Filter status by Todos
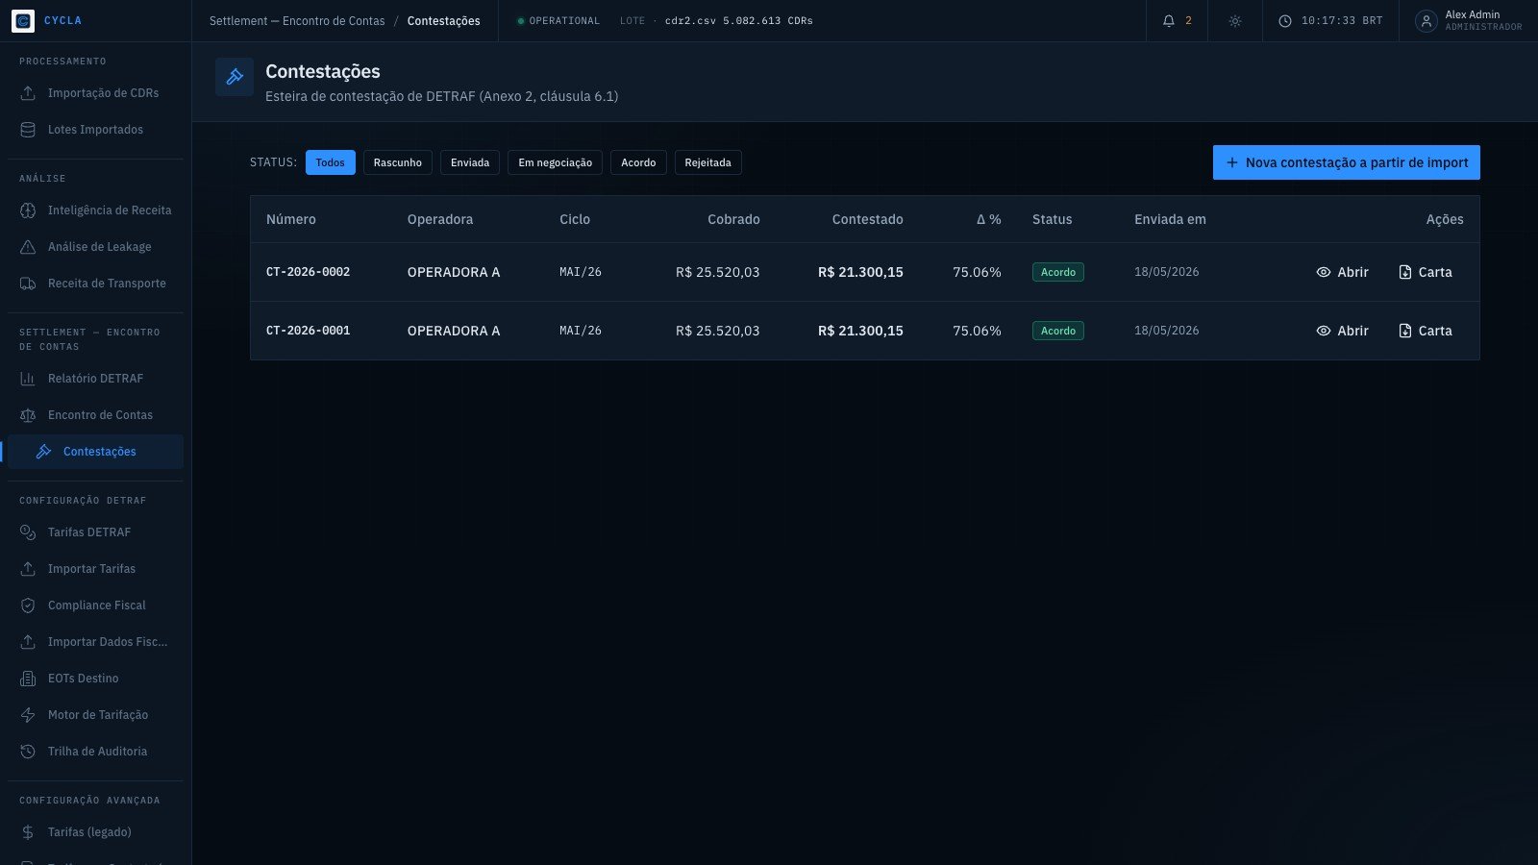The image size is (1538, 865). [331, 162]
